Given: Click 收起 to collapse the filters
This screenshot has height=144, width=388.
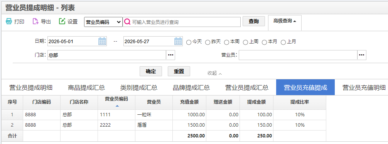Looking at the screenshot, I should pyautogui.click(x=214, y=73).
